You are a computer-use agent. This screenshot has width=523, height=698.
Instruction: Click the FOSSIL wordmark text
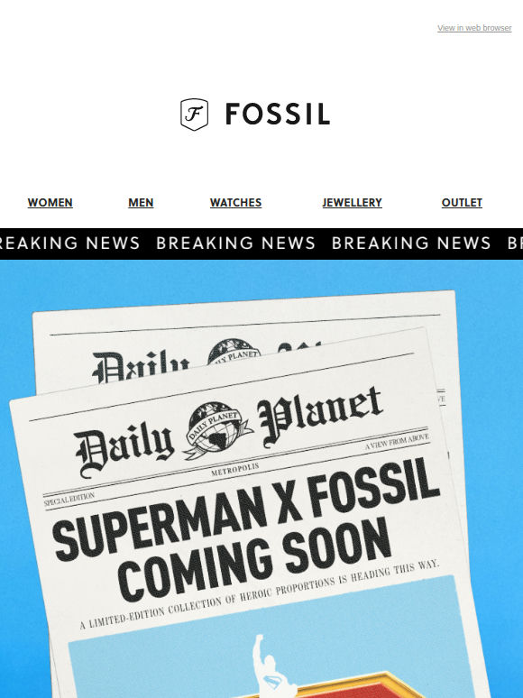click(x=278, y=114)
